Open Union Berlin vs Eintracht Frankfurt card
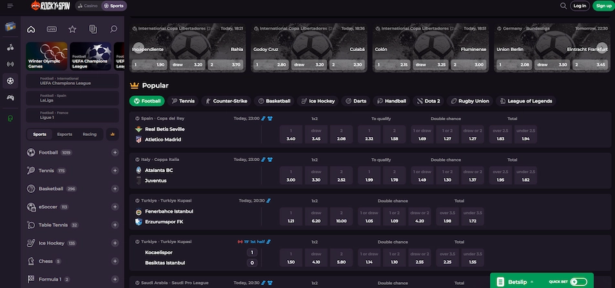This screenshot has height=288, width=615. tap(551, 47)
